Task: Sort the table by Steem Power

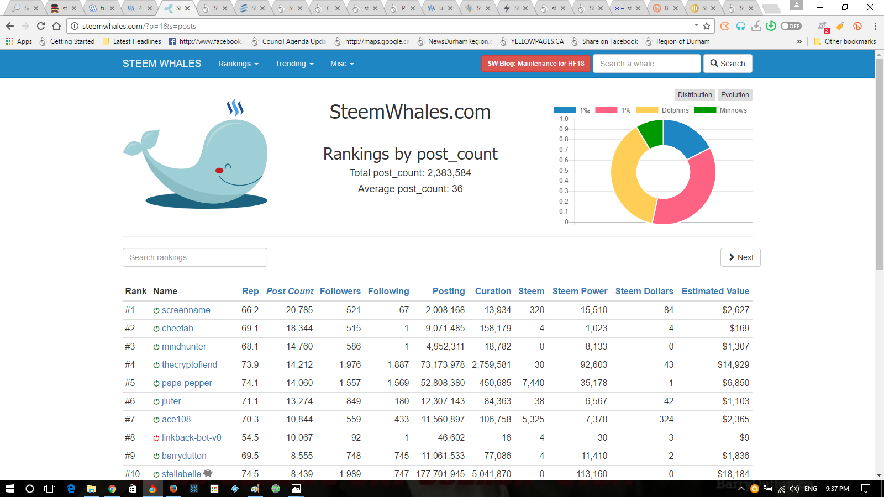Action: click(580, 291)
